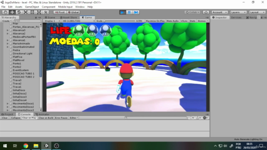Toggle Clear on Play
This screenshot has width=267, height=150.
(29, 117)
